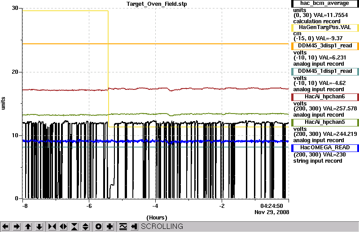Click the -2 hours tick label
The height and width of the screenshot is (232, 359).
click(x=222, y=206)
